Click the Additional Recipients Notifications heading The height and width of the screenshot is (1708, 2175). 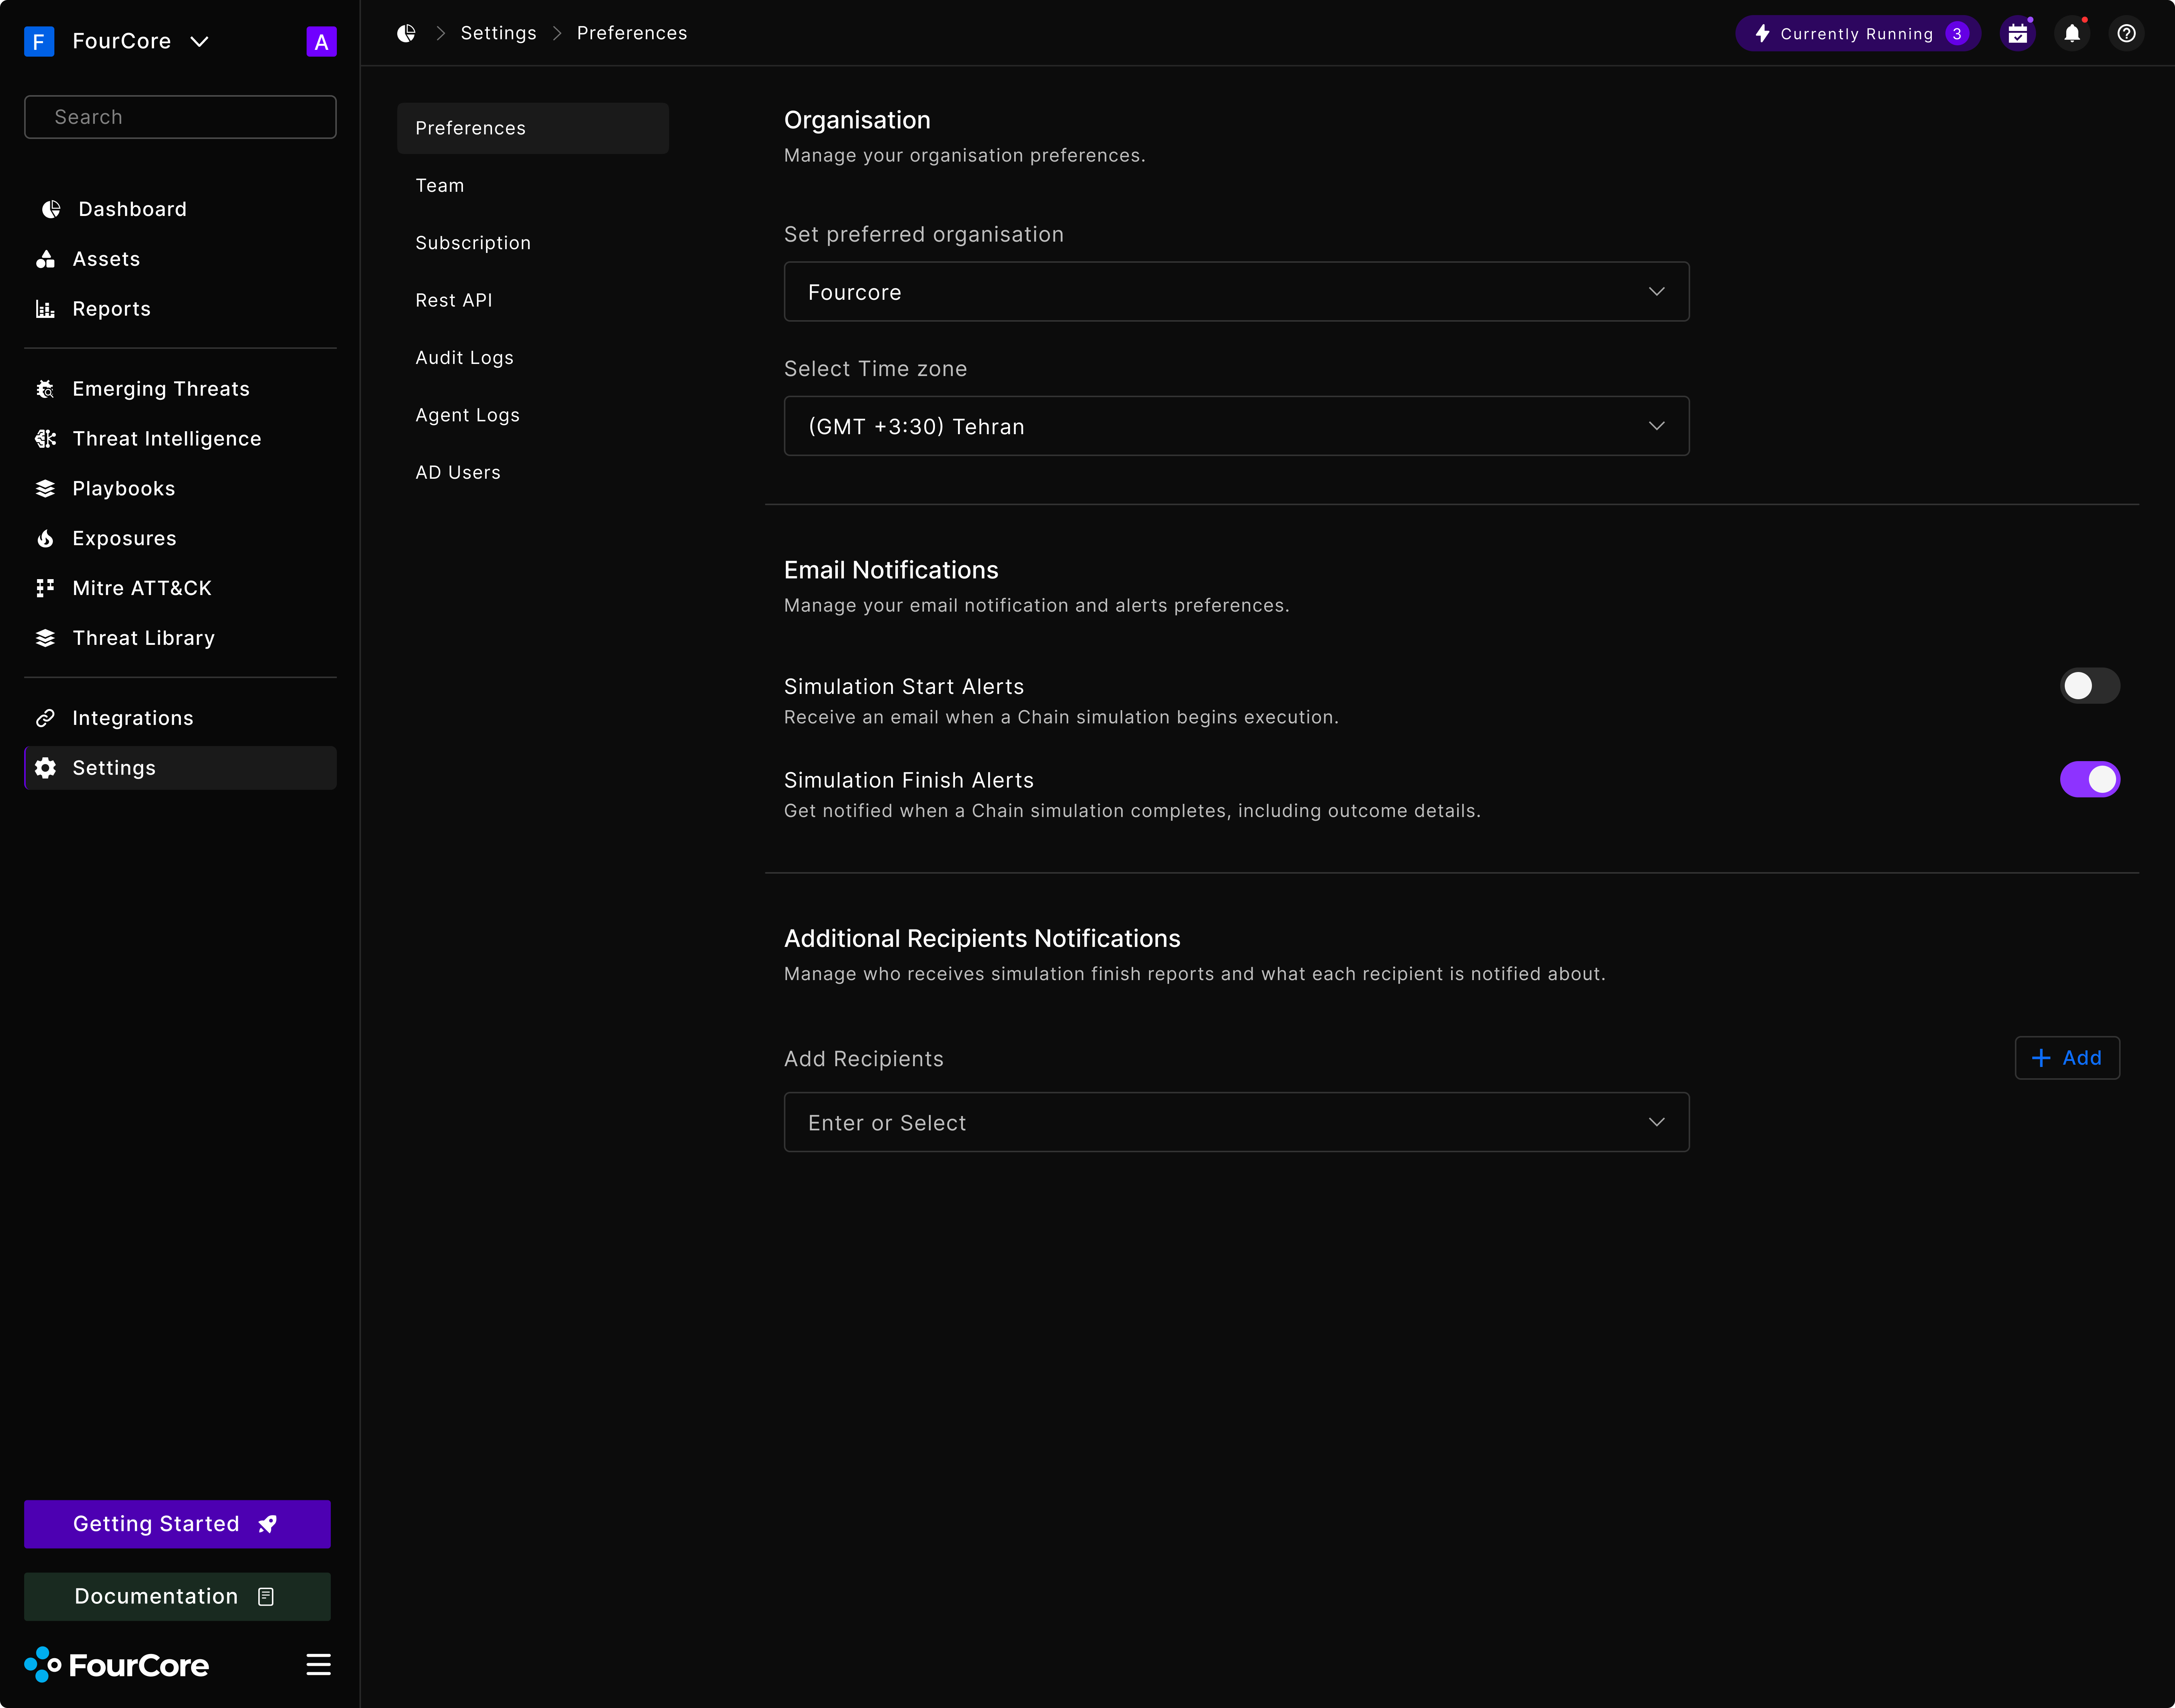(x=982, y=939)
